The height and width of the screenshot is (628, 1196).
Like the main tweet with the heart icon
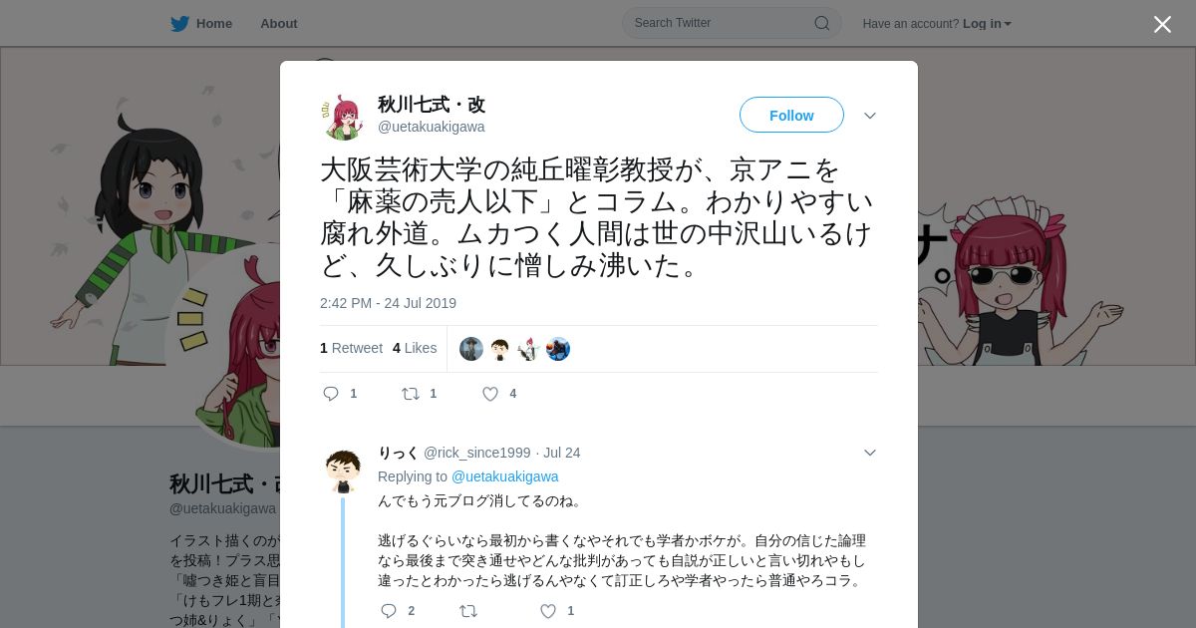(x=490, y=394)
